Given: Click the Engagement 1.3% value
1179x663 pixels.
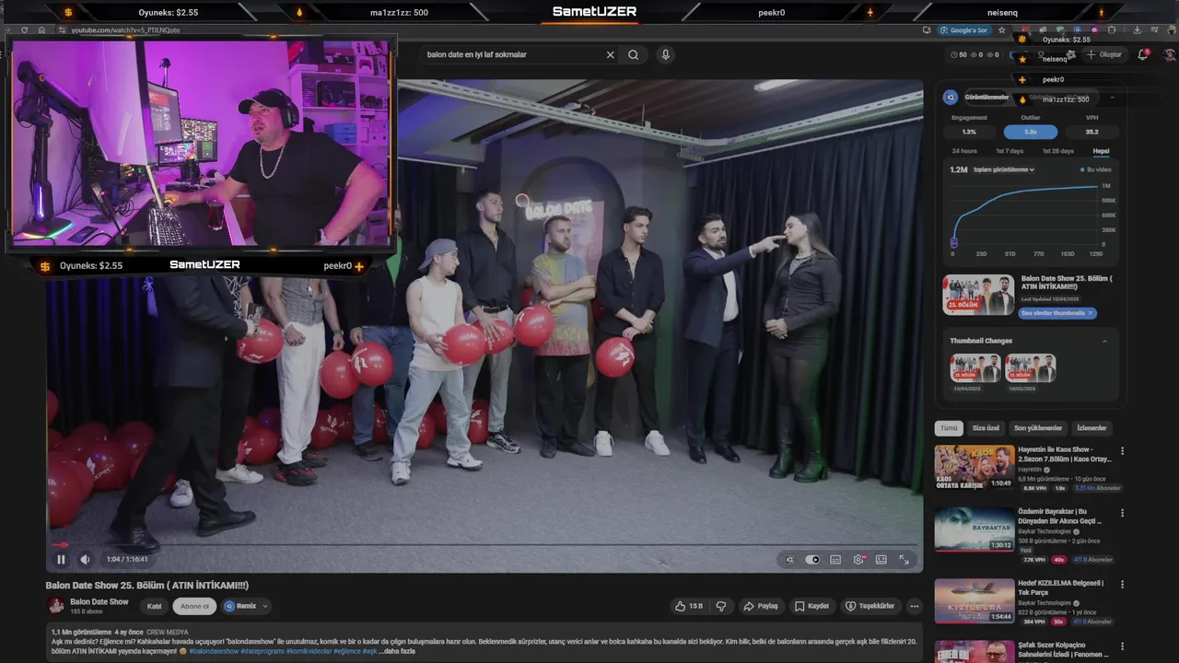Looking at the screenshot, I should (x=969, y=132).
